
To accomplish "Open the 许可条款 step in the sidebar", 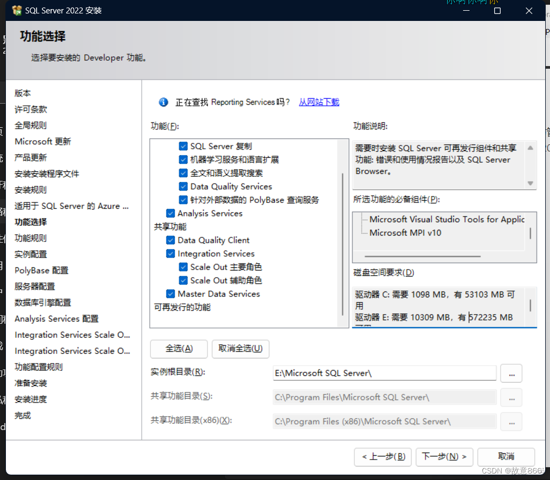I will point(30,109).
